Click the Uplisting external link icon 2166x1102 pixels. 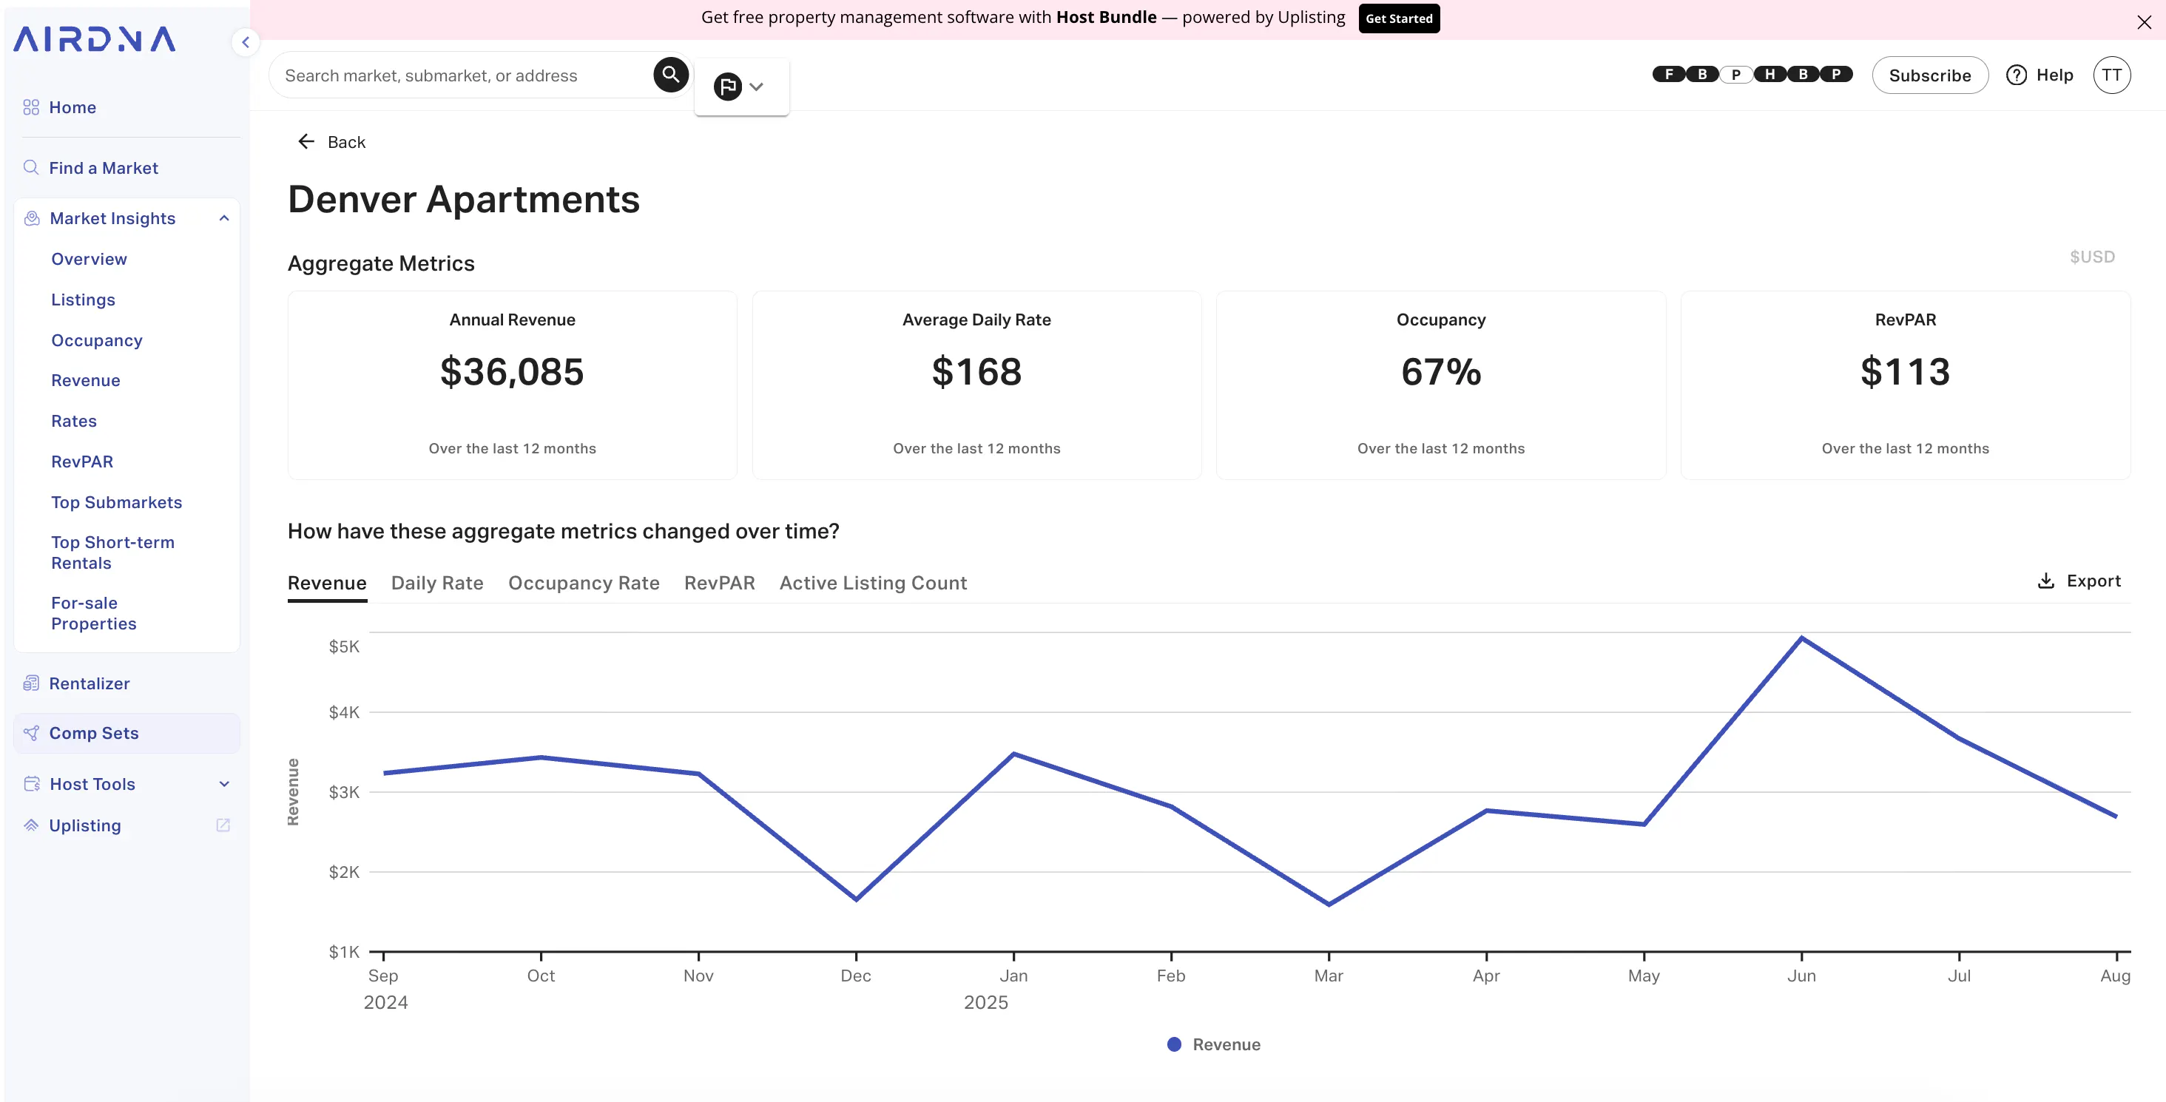223,825
